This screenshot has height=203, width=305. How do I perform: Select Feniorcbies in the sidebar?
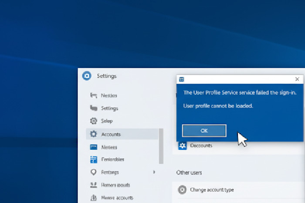112,159
